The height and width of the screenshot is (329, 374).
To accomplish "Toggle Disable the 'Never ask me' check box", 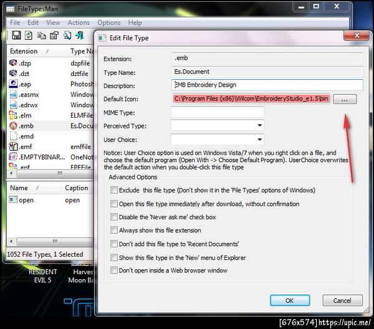I will click(x=114, y=217).
